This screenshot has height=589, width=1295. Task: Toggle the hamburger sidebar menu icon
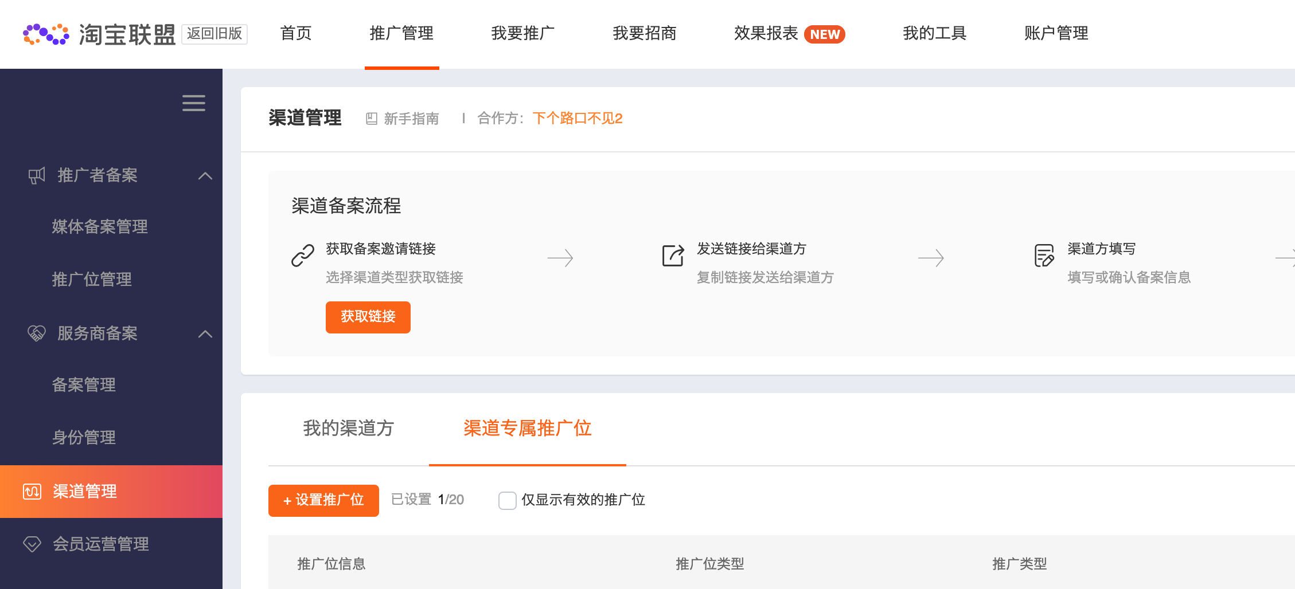coord(194,103)
